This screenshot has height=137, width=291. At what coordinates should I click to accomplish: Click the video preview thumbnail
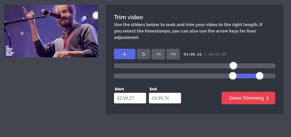[x=51, y=31]
